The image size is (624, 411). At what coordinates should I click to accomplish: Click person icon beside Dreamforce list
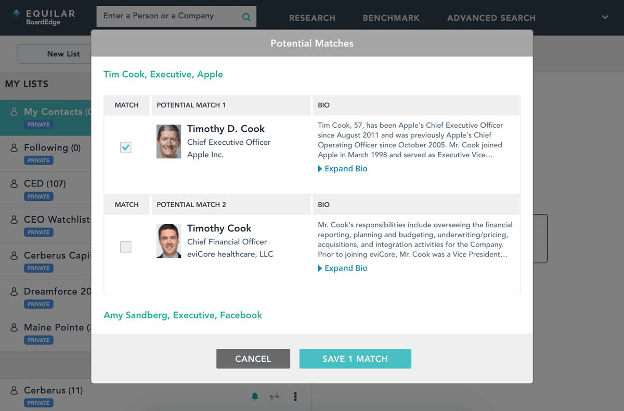click(15, 292)
